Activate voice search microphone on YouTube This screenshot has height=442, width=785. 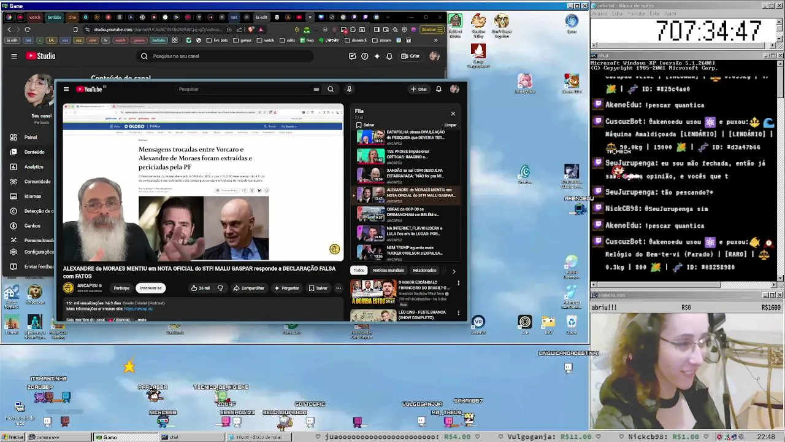pyautogui.click(x=349, y=89)
